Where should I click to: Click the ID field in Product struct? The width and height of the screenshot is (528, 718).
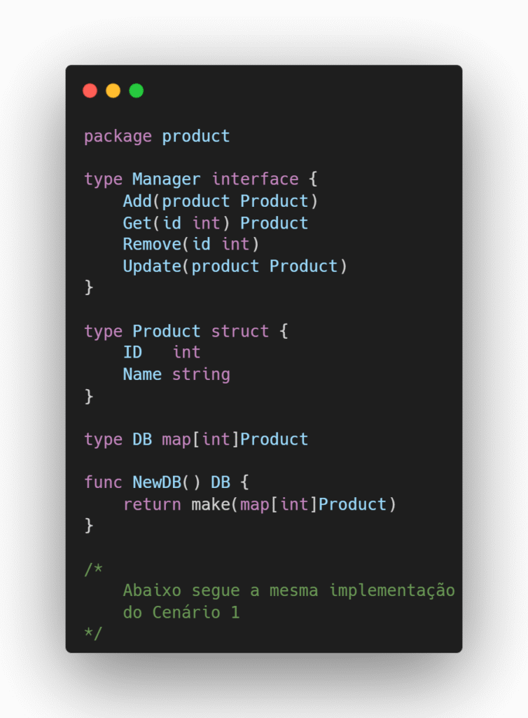click(132, 353)
